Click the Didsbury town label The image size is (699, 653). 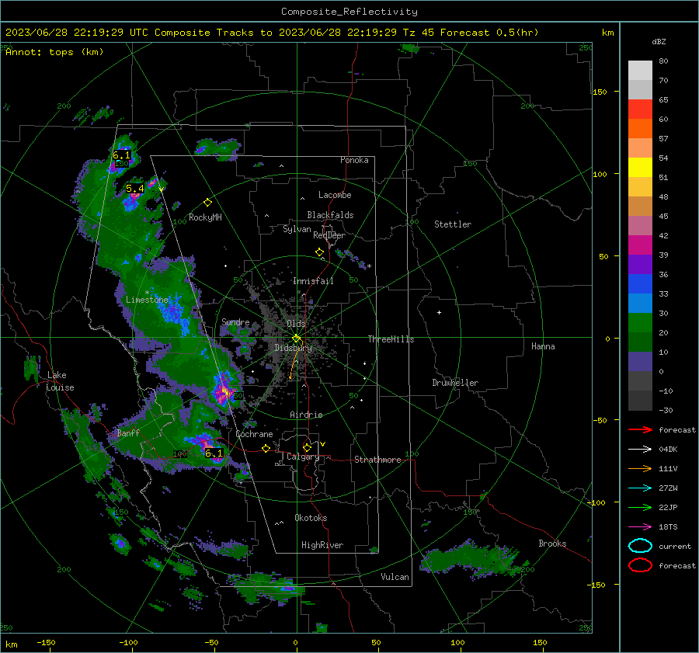[x=293, y=348]
